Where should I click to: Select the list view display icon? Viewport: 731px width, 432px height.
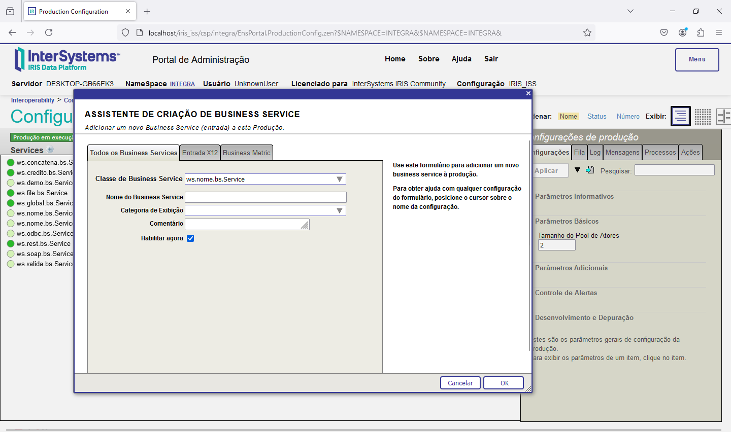(x=681, y=116)
